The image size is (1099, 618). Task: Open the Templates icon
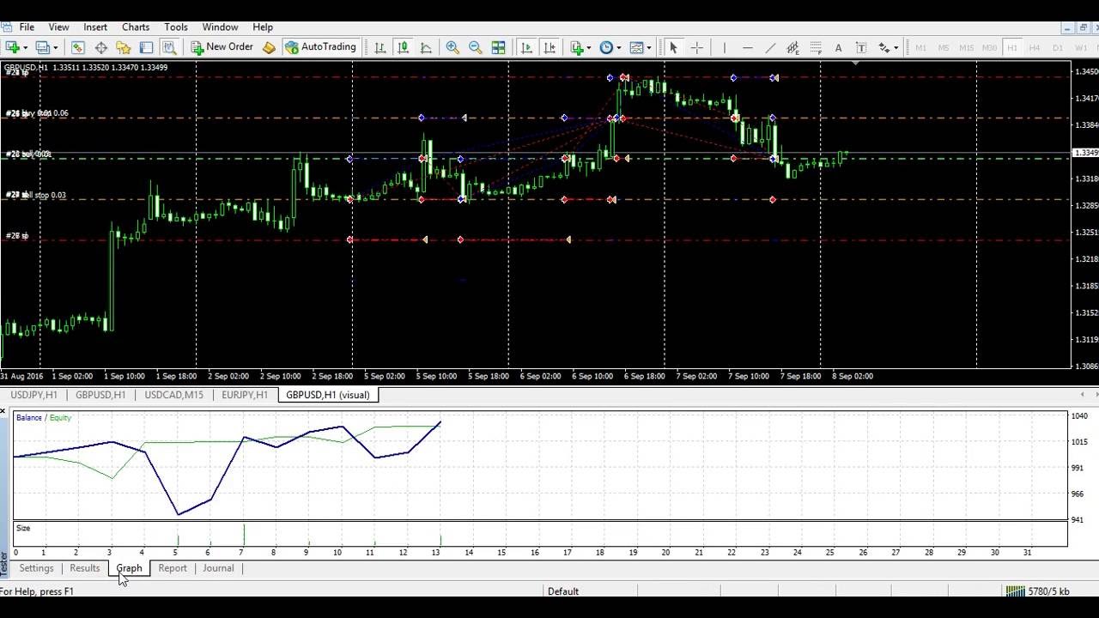coord(636,47)
